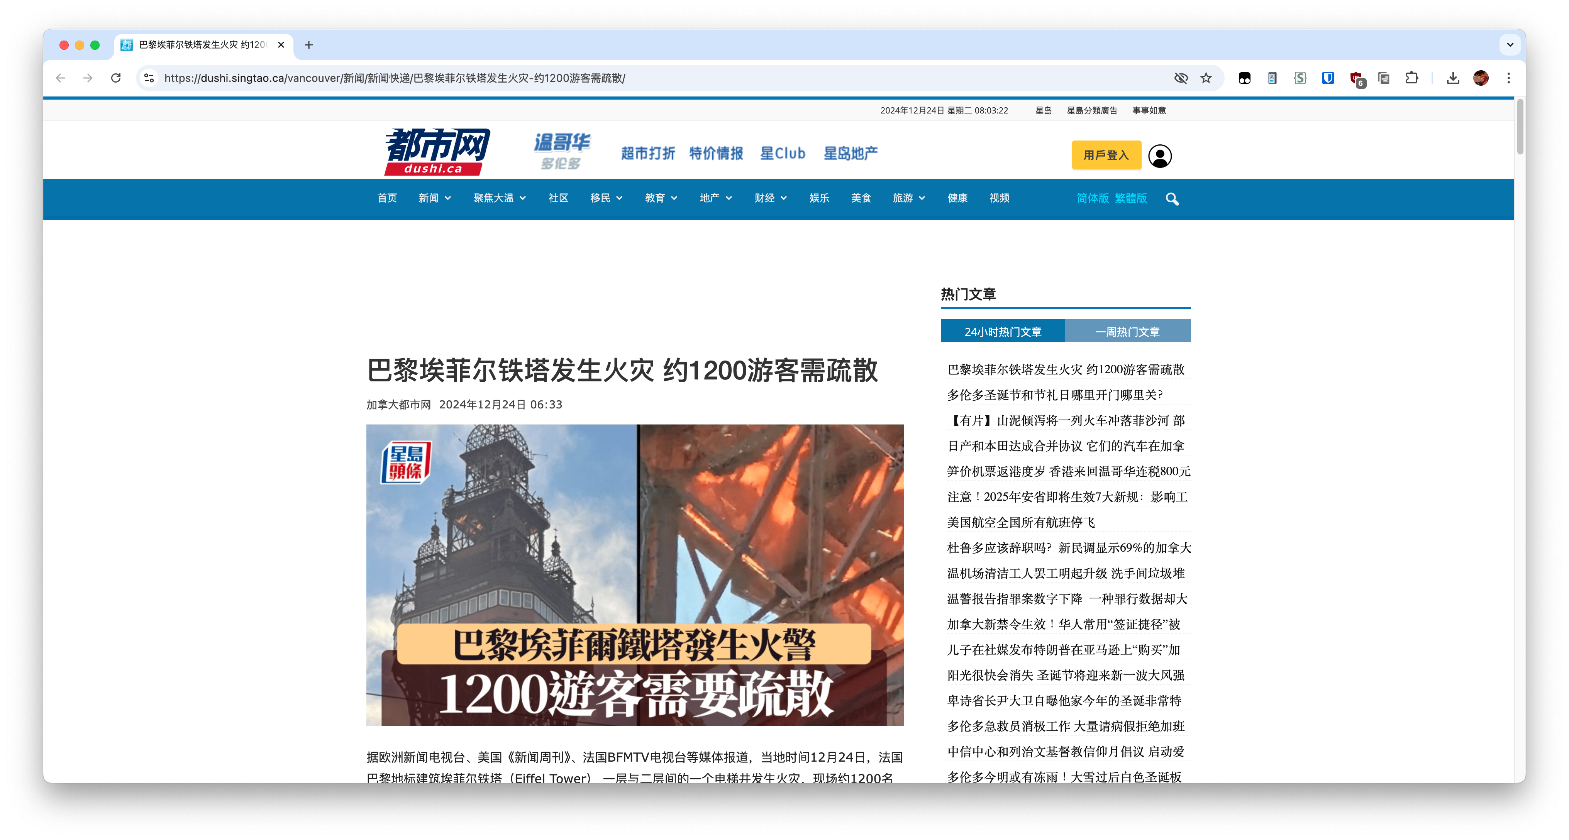This screenshot has width=1569, height=840.
Task: Switch site language to 繁體版
Action: point(1130,198)
